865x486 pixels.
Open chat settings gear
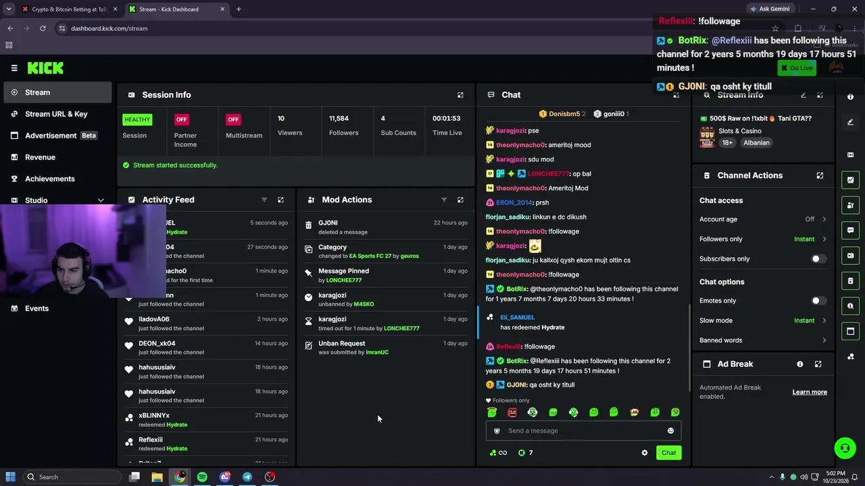tap(645, 453)
